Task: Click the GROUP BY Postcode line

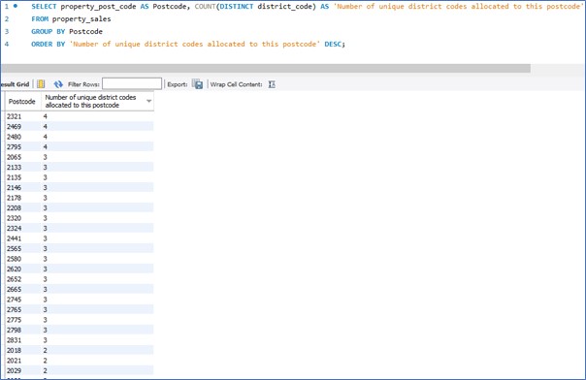Action: click(67, 31)
